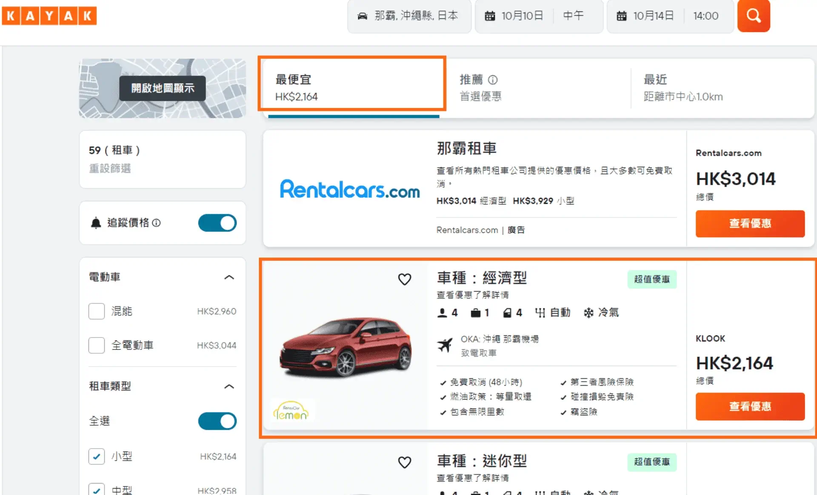Click the car door icon on 經濟型

tap(507, 313)
